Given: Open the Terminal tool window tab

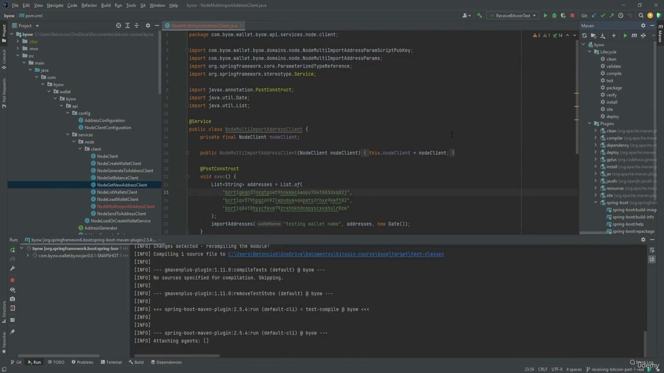Looking at the screenshot, I should click(110, 362).
